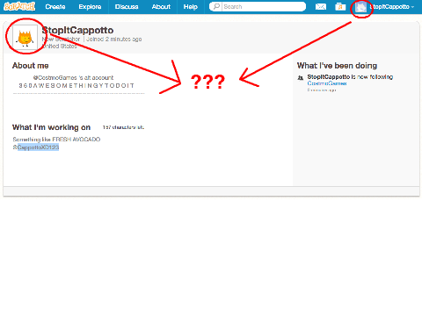Click the navbar user avatar thumbnail
This screenshot has height=316, width=422.
(x=360, y=7)
